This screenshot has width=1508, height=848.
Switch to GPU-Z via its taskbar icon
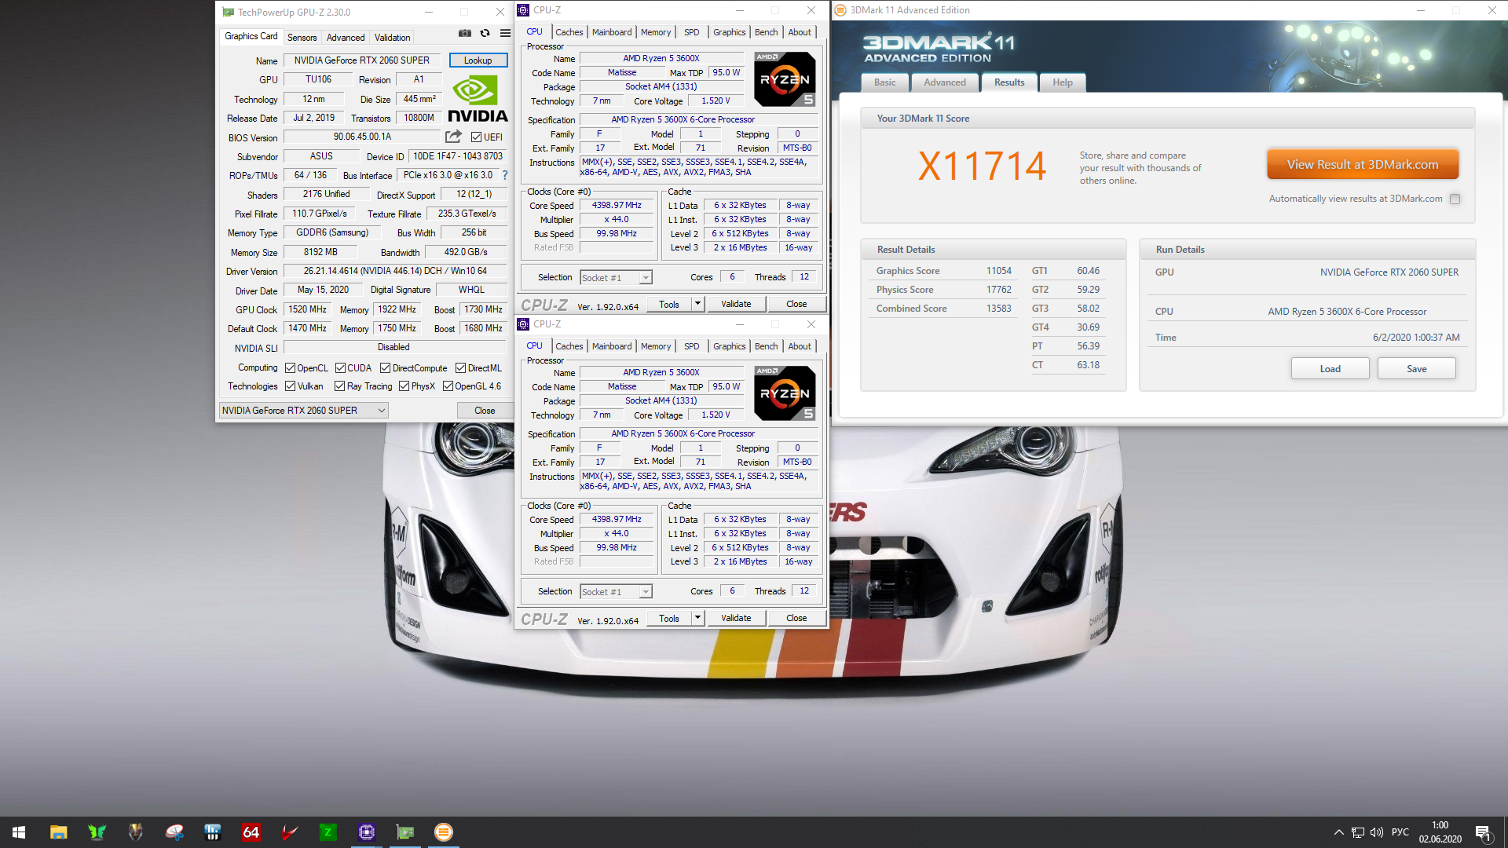pyautogui.click(x=405, y=832)
